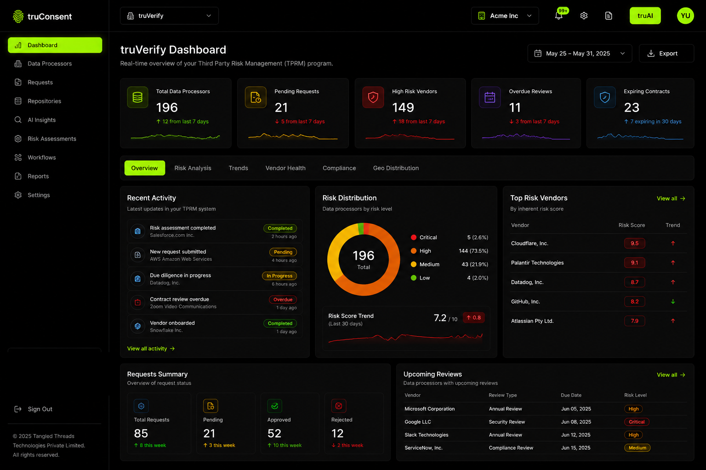The width and height of the screenshot is (706, 470).
Task: Click GitHub downward trend arrow
Action: [673, 302]
